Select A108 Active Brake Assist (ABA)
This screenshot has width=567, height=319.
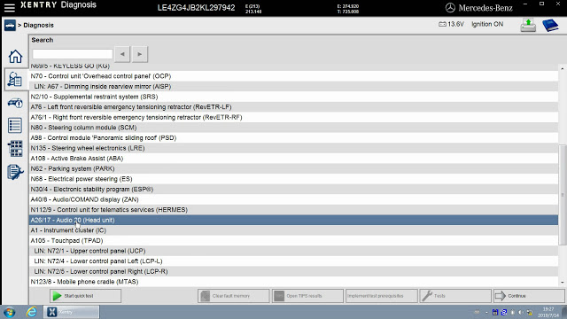(293, 159)
